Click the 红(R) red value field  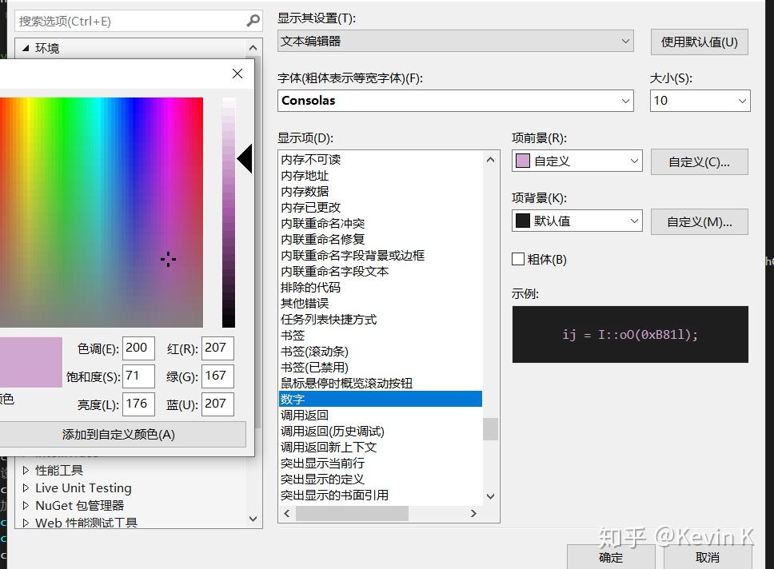coord(217,348)
